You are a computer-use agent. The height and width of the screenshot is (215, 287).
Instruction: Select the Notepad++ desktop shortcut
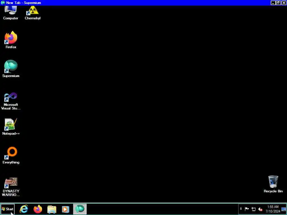[11, 127]
